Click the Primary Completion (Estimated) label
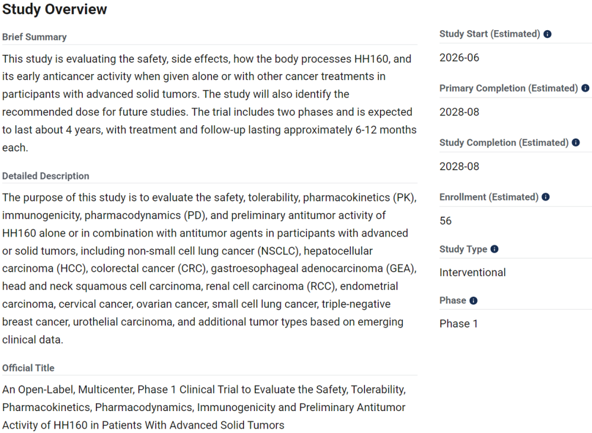The width and height of the screenshot is (592, 433). click(x=508, y=88)
